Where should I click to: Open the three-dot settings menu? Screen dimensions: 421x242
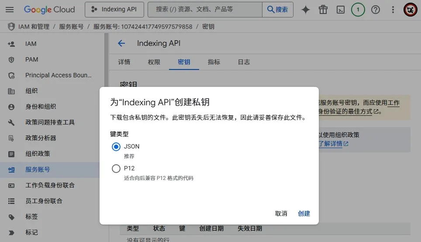393,10
